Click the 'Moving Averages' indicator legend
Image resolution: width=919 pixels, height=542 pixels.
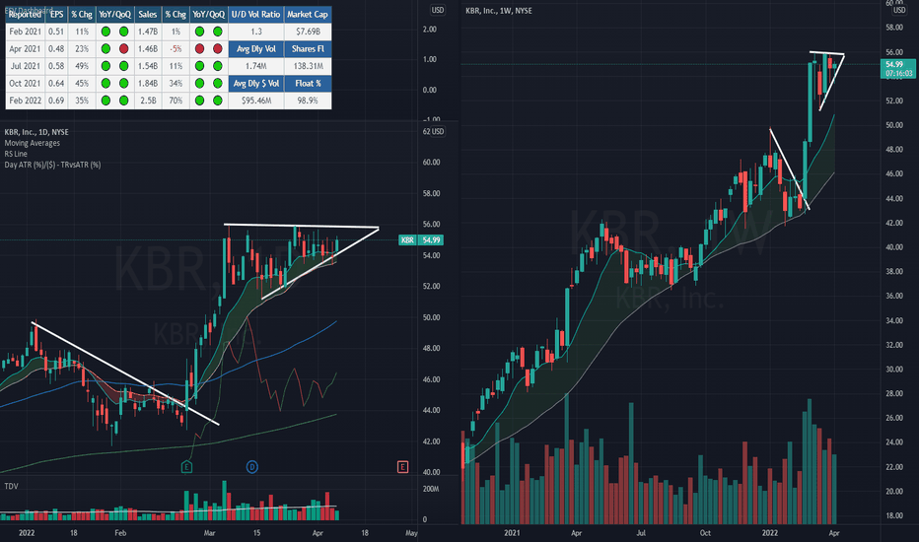tap(33, 143)
